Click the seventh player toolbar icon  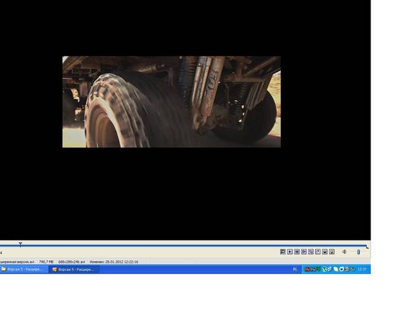pos(325,251)
